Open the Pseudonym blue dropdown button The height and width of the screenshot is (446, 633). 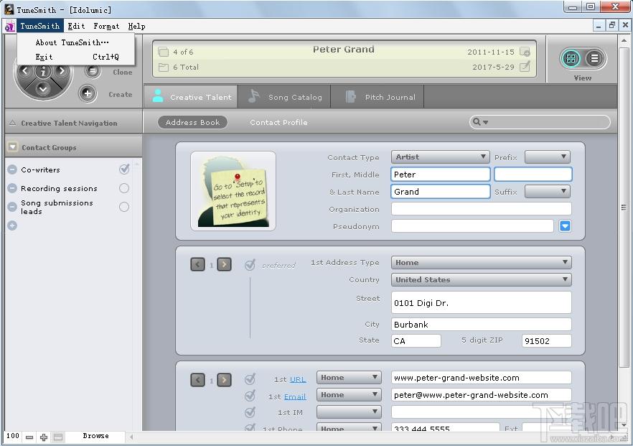[565, 226]
